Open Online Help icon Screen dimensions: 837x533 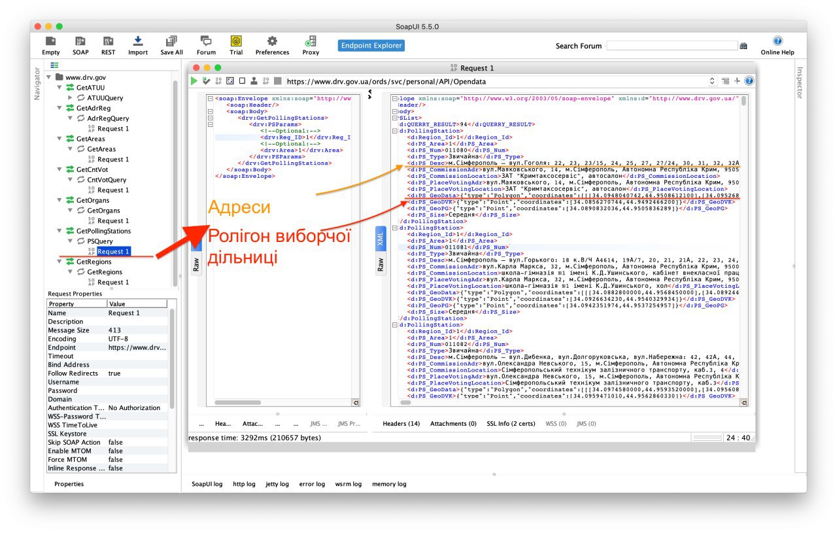click(777, 41)
